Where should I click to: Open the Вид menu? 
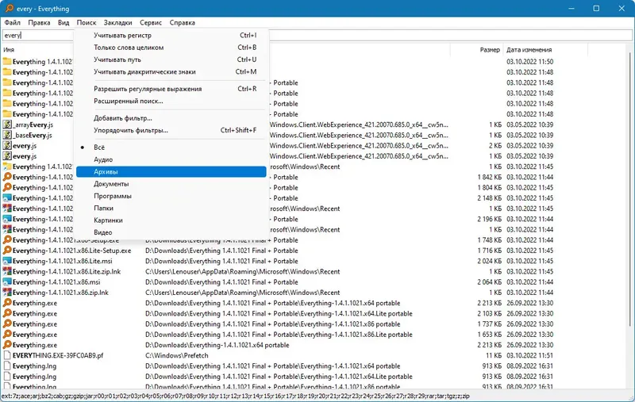[x=63, y=23]
